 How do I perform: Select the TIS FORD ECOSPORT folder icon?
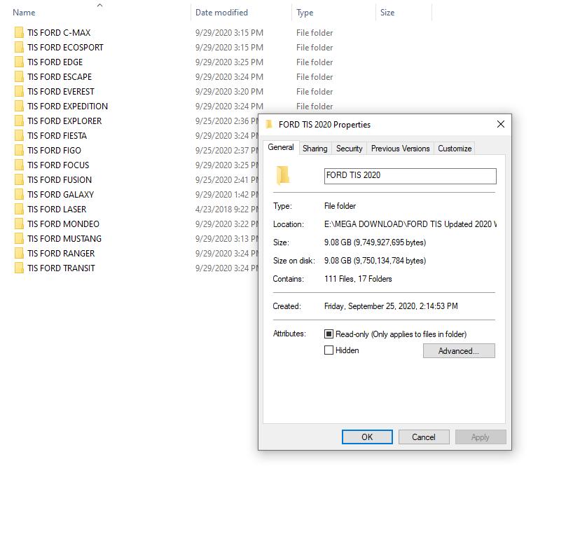point(19,47)
